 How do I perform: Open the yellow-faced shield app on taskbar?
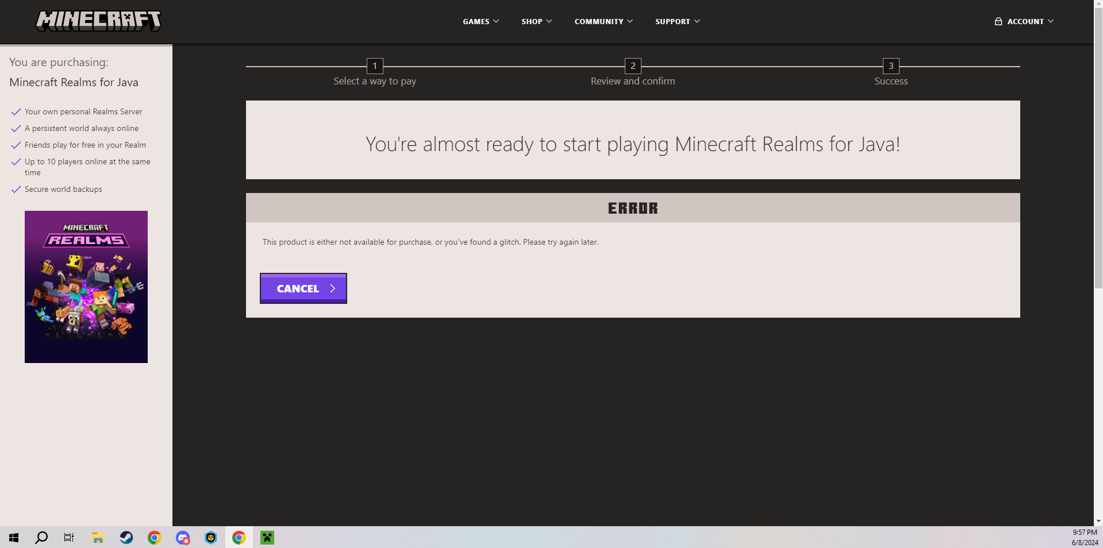pyautogui.click(x=211, y=538)
